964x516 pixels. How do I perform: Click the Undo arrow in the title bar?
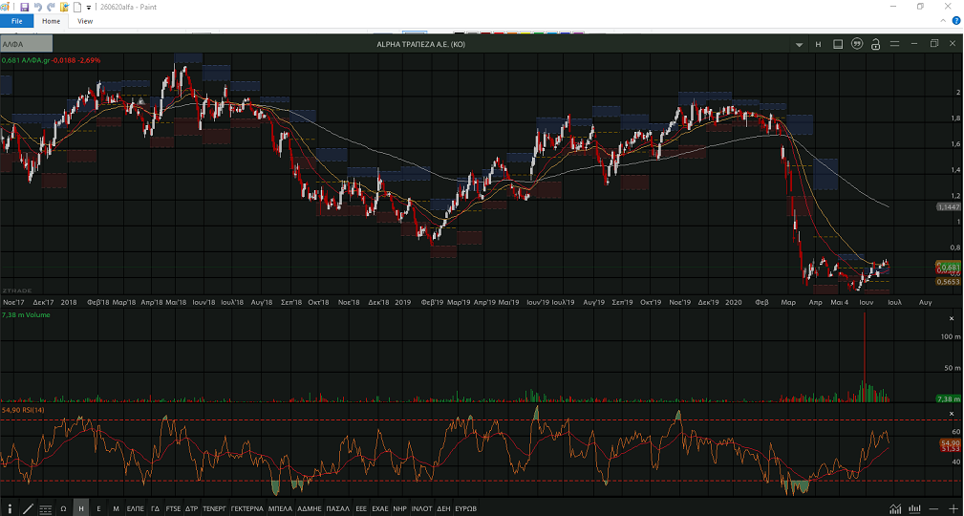[37, 7]
